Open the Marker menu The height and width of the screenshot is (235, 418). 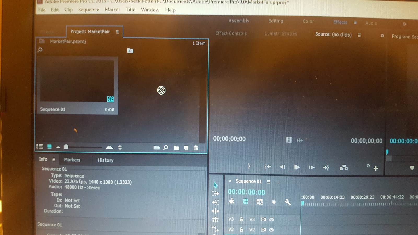click(x=112, y=10)
